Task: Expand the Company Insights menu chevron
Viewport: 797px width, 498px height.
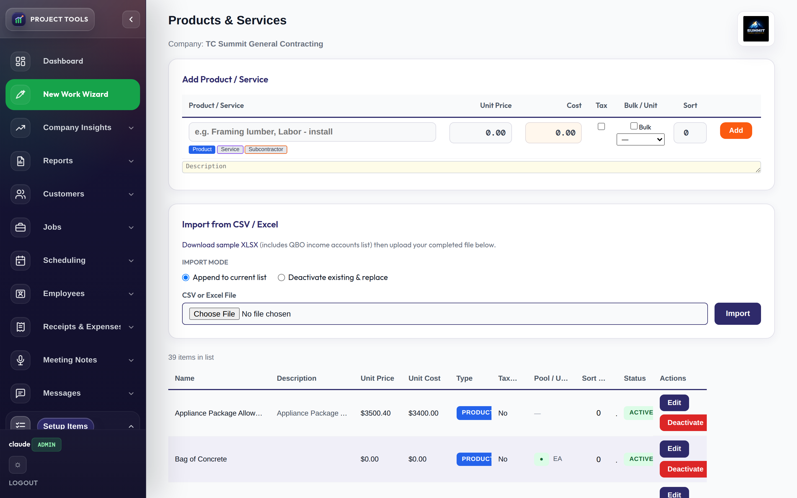Action: coord(131,128)
